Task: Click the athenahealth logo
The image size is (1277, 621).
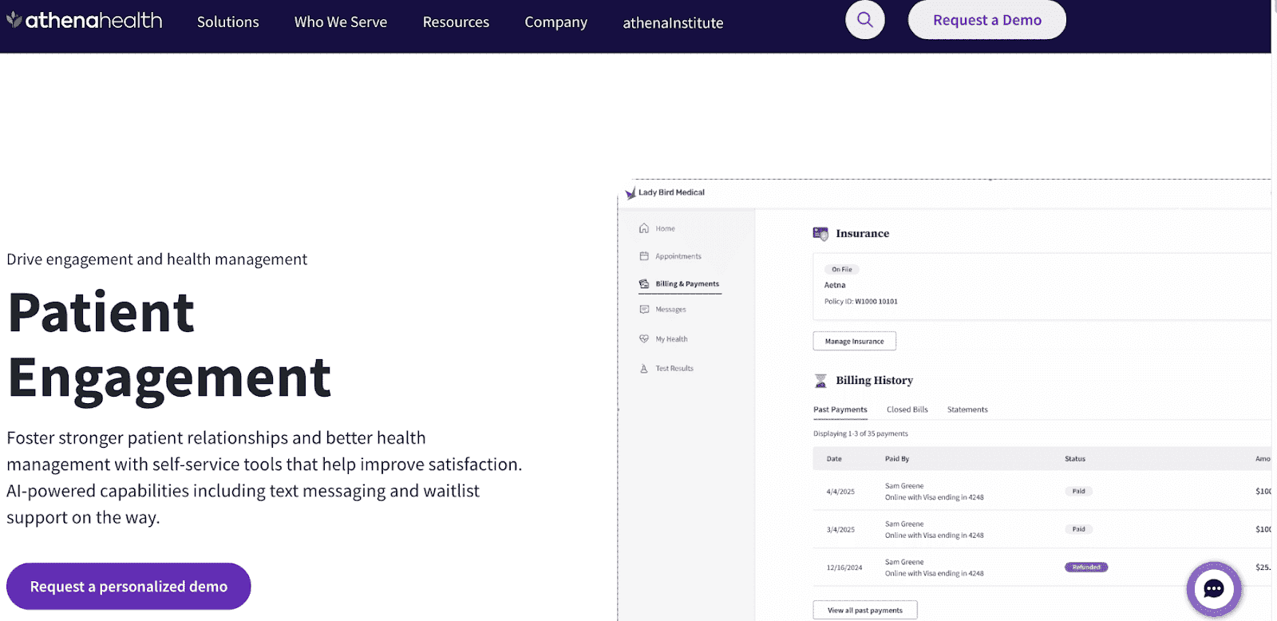Action: [x=84, y=20]
